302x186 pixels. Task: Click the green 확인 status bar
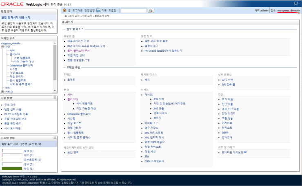[x=12, y=168]
